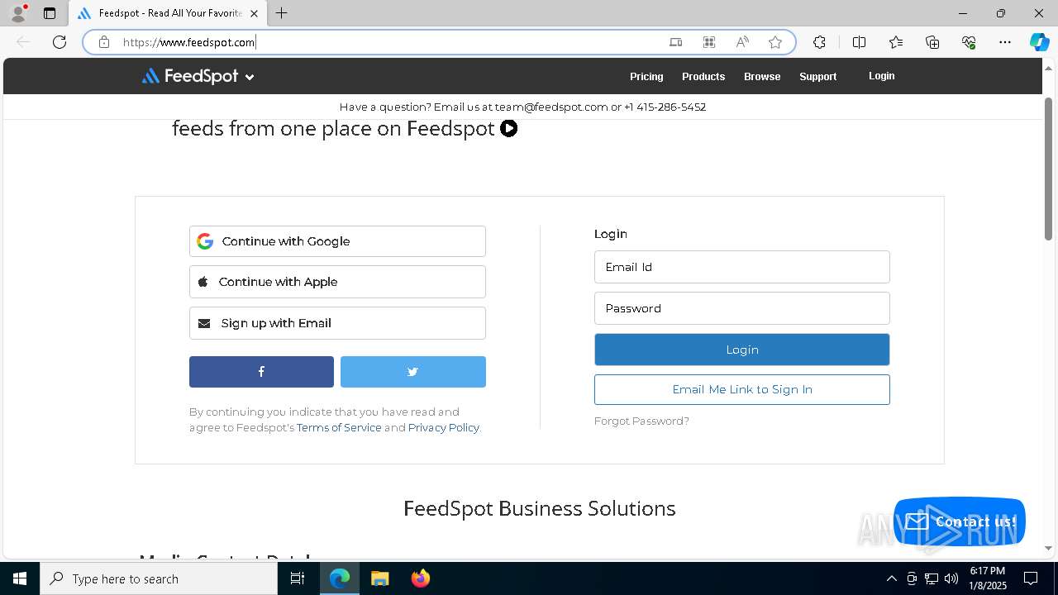The width and height of the screenshot is (1058, 595).
Task: Close the Feedspot browser tab
Action: coord(254,13)
